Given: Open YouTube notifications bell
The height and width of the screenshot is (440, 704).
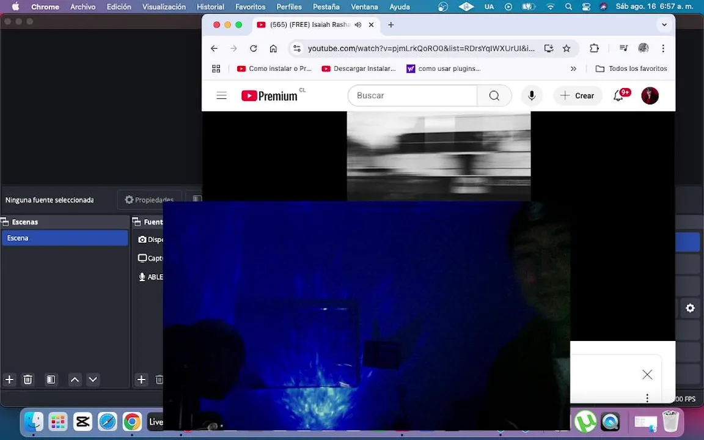Looking at the screenshot, I should tap(618, 95).
